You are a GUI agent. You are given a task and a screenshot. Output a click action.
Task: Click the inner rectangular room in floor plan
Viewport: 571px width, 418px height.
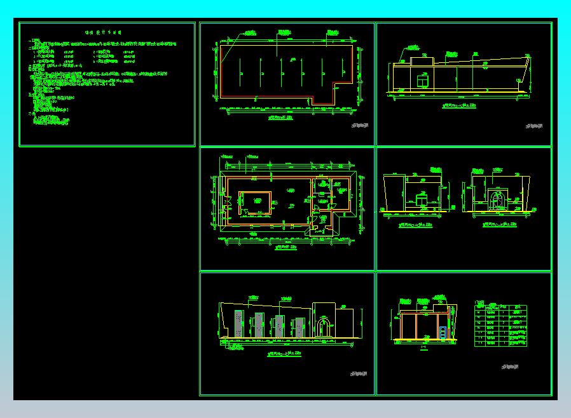click(x=255, y=203)
